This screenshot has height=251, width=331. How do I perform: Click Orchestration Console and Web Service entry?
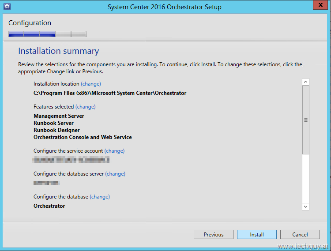coord(83,137)
